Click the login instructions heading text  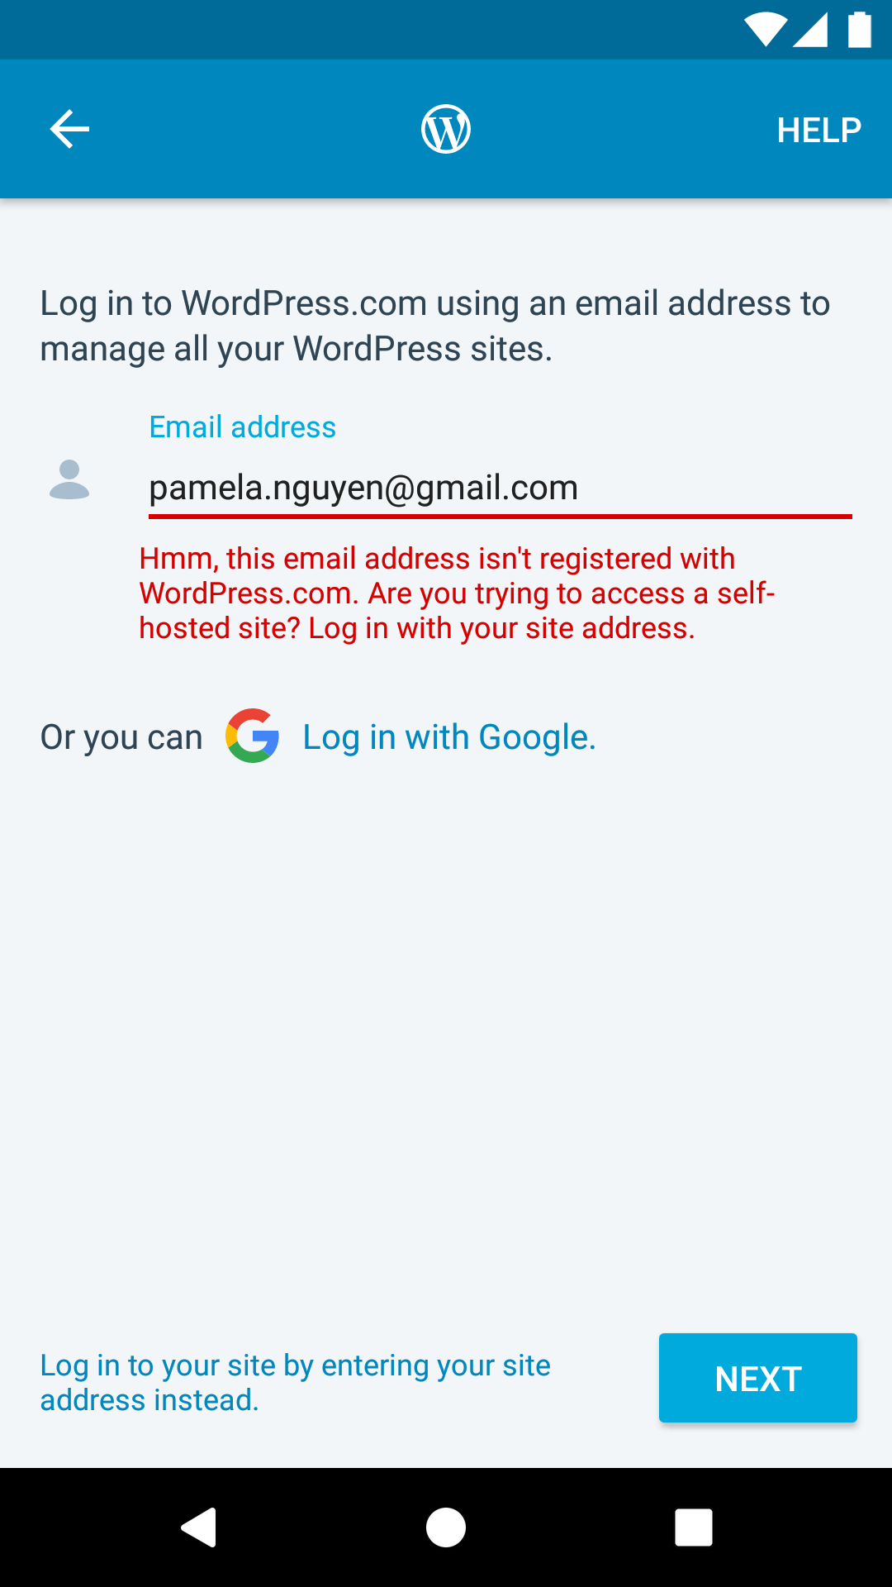click(x=435, y=326)
